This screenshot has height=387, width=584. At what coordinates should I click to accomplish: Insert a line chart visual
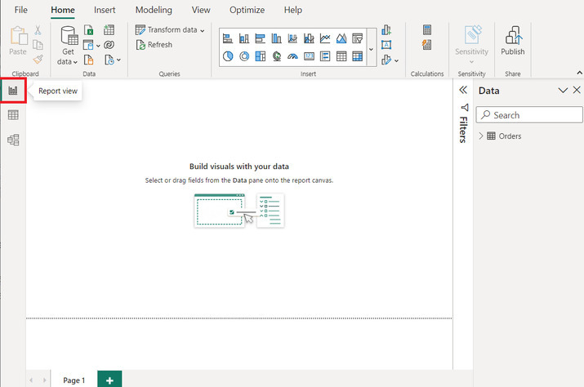325,38
